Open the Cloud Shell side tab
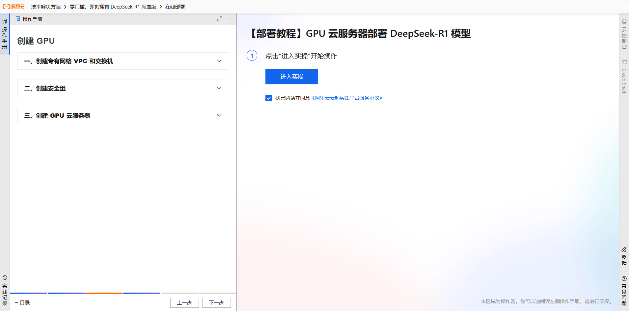Image resolution: width=629 pixels, height=311 pixels. pyautogui.click(x=624, y=76)
